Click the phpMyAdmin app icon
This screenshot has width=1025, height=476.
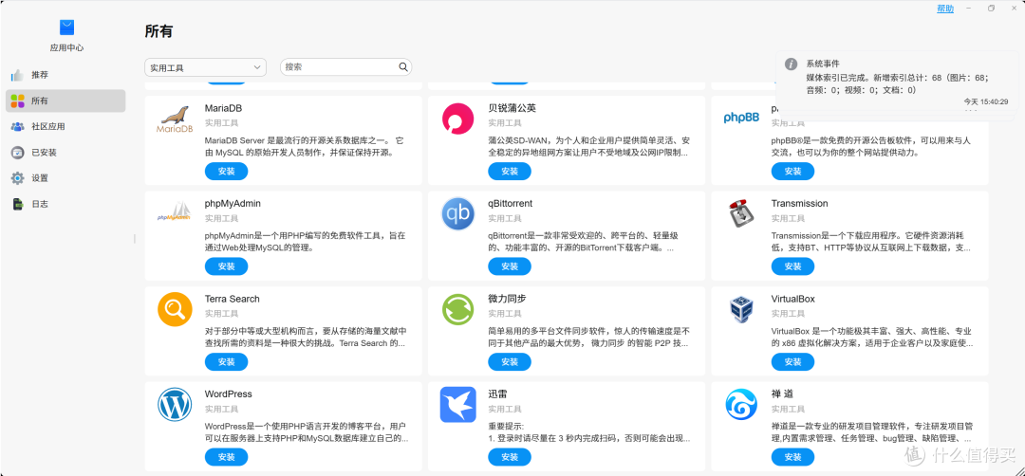tap(174, 212)
